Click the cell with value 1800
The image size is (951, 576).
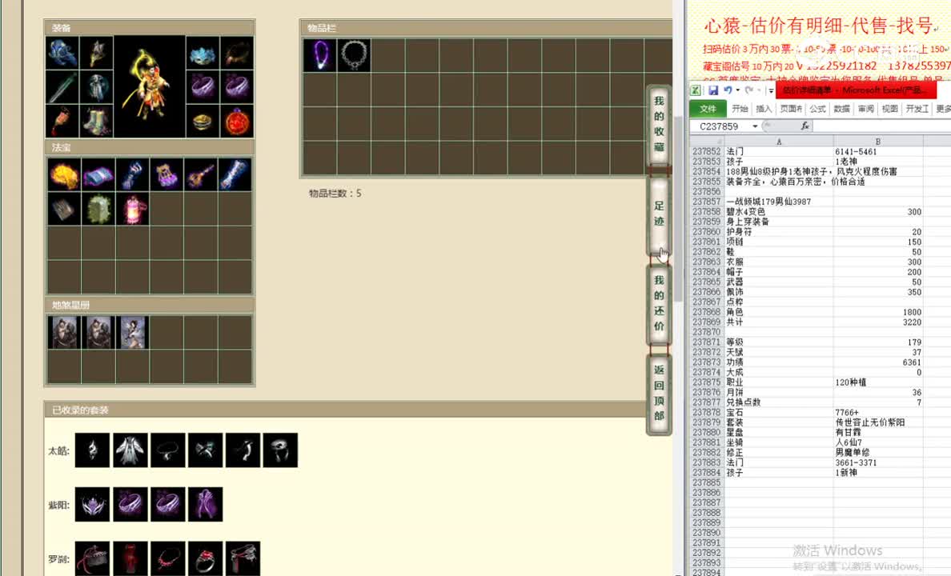878,312
